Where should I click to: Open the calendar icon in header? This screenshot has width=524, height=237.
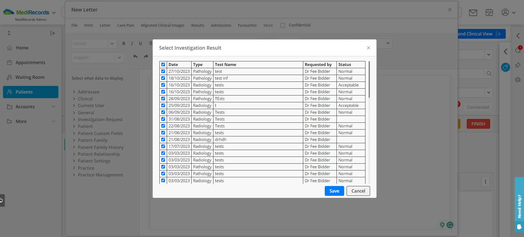click(x=489, y=12)
